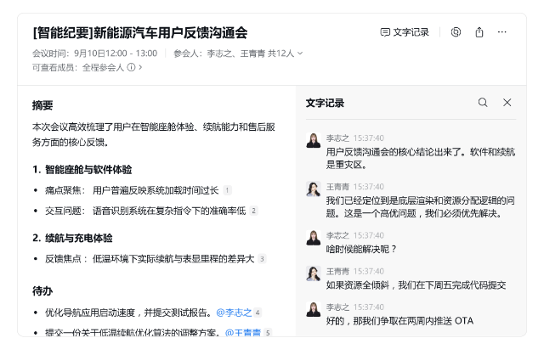Open the more options ellipsis menu
Image resolution: width=544 pixels, height=355 pixels.
pos(502,32)
